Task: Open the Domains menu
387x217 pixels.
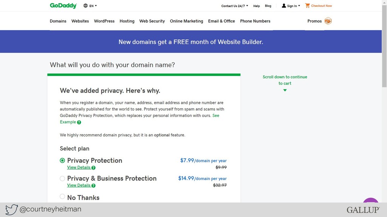Action: click(x=58, y=21)
